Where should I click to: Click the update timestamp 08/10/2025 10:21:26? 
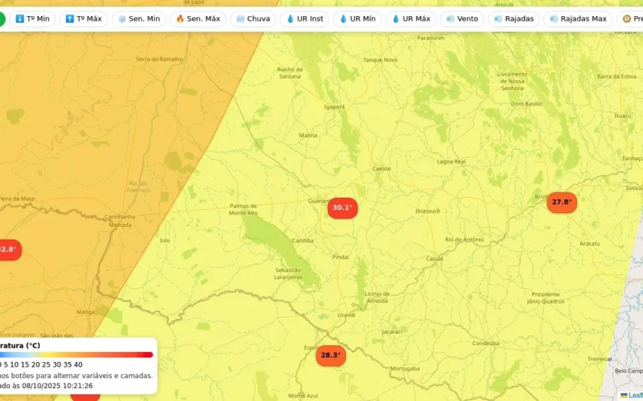(x=57, y=386)
